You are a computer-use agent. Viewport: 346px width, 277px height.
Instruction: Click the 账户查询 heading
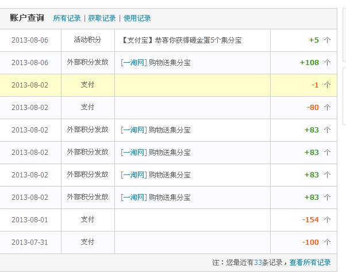point(26,18)
